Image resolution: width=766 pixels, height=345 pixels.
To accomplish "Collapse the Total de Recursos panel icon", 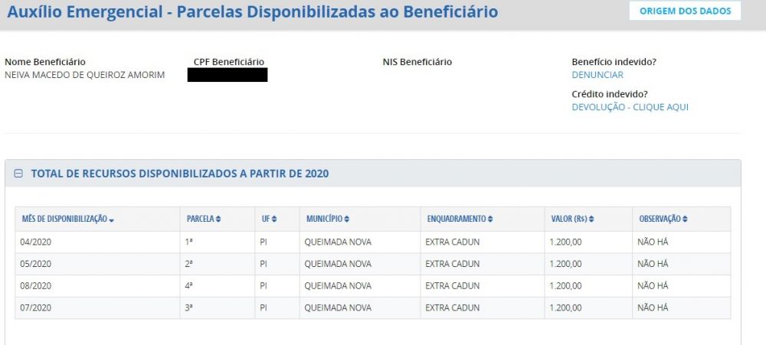I will [x=18, y=174].
